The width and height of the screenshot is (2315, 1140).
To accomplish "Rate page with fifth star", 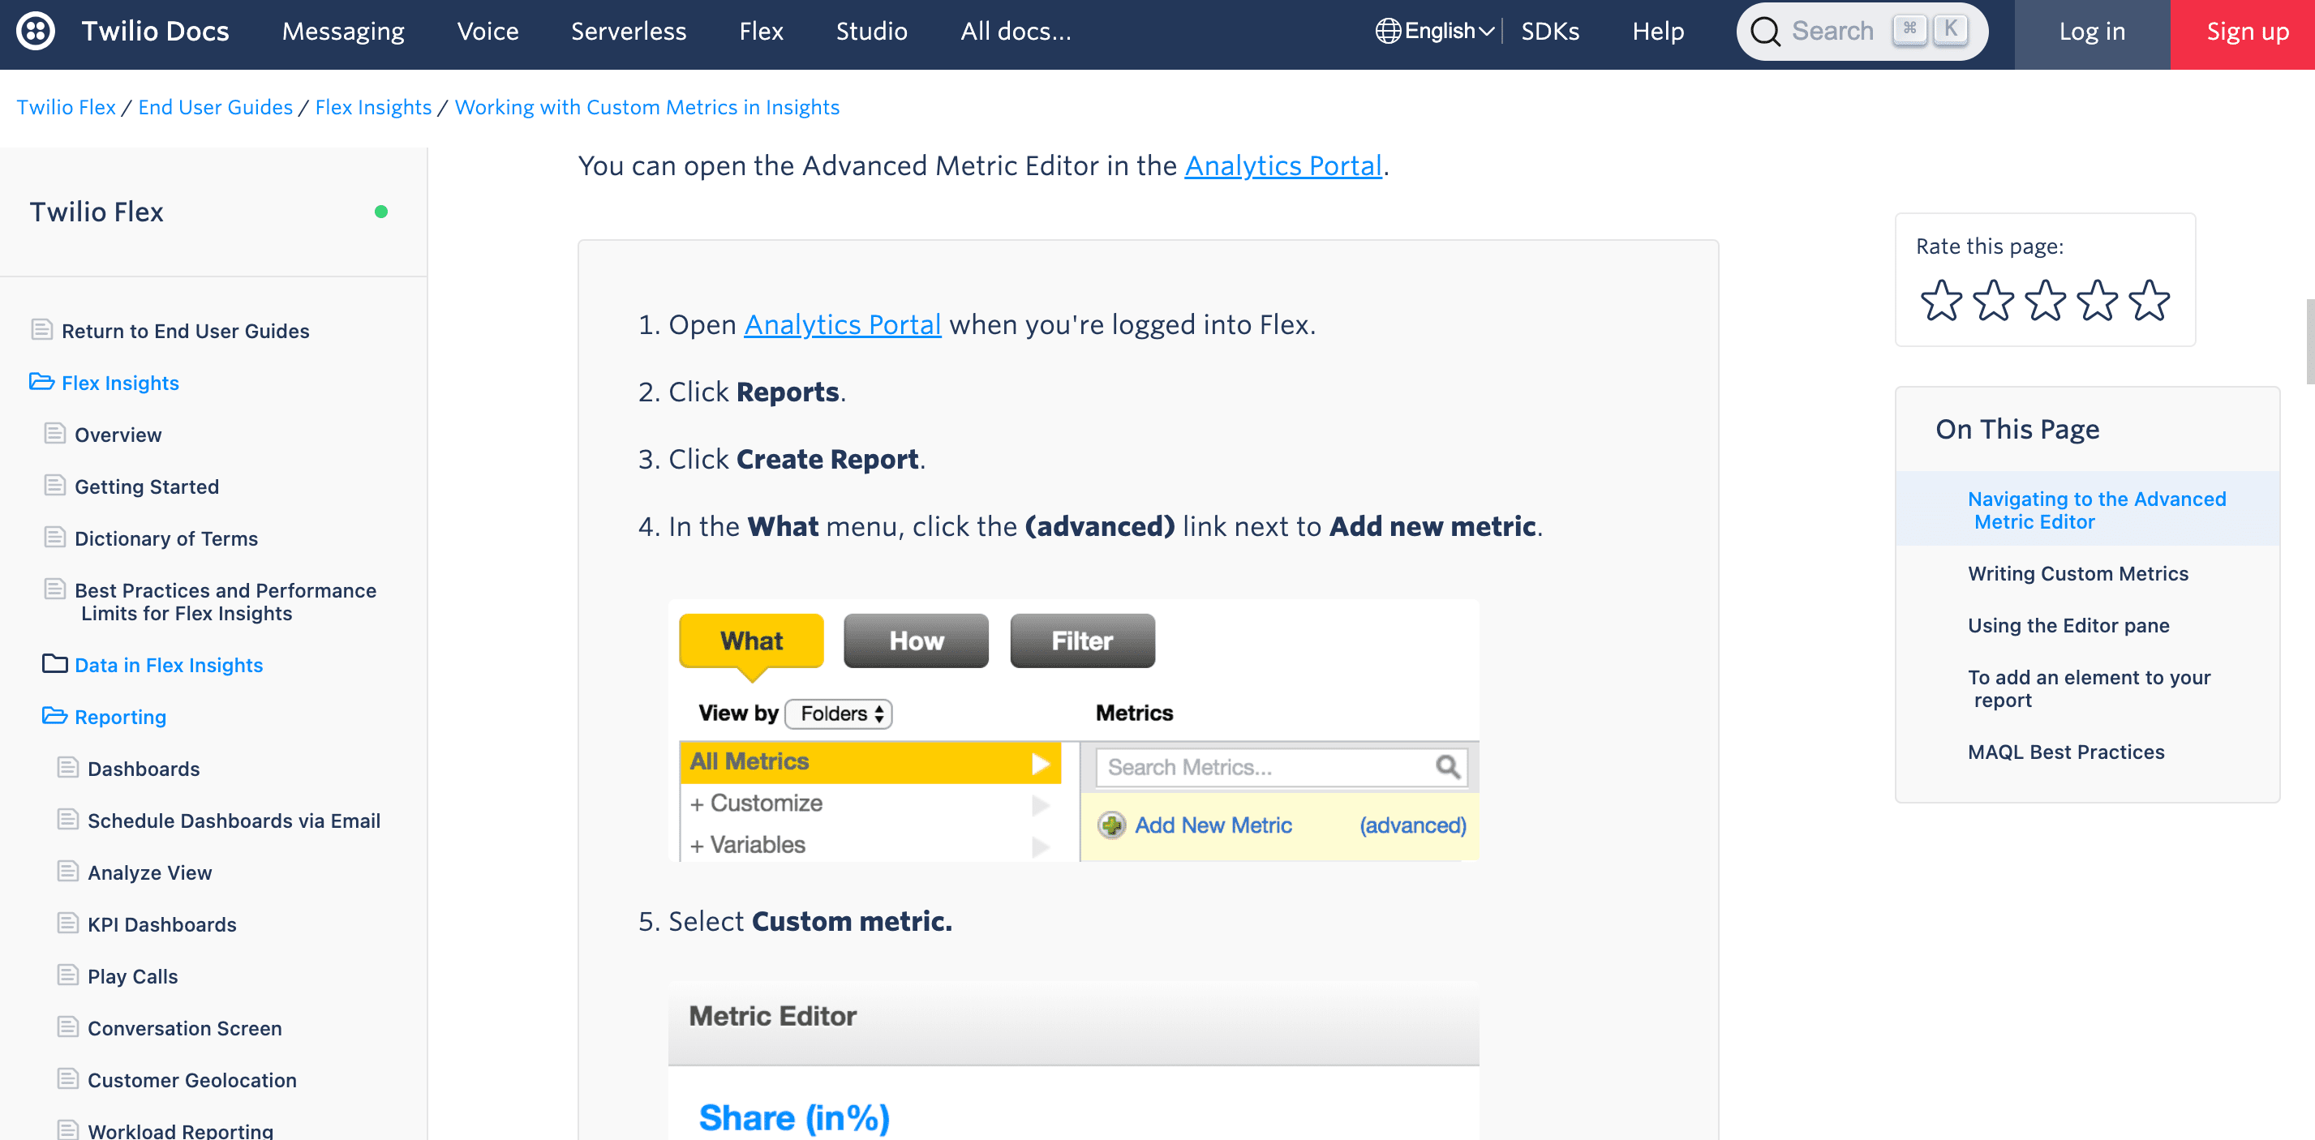I will click(2150, 300).
